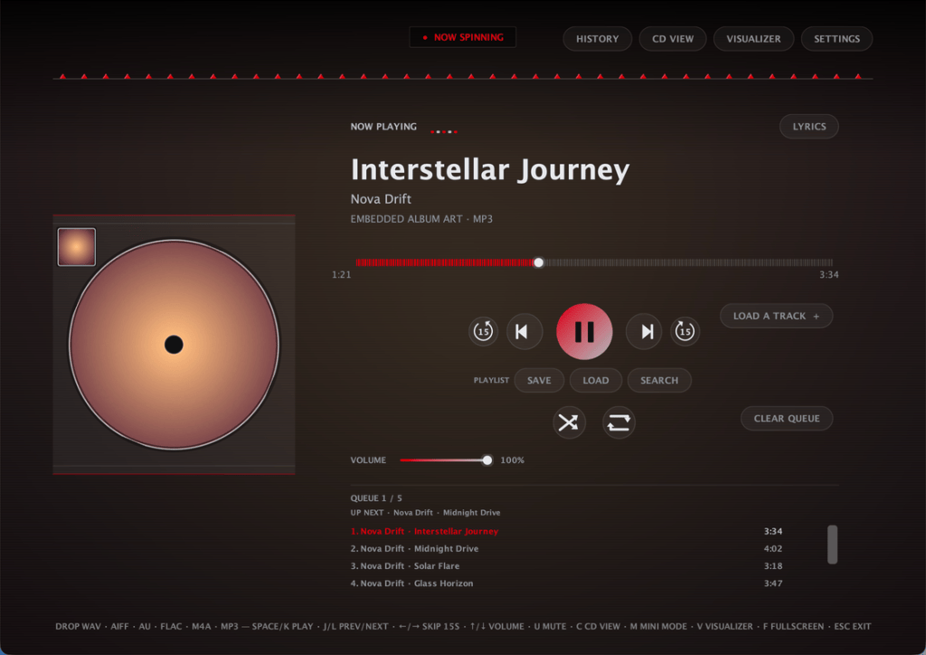Image resolution: width=926 pixels, height=655 pixels.
Task: Click the 'PLAYLIST' label
Action: coord(491,380)
